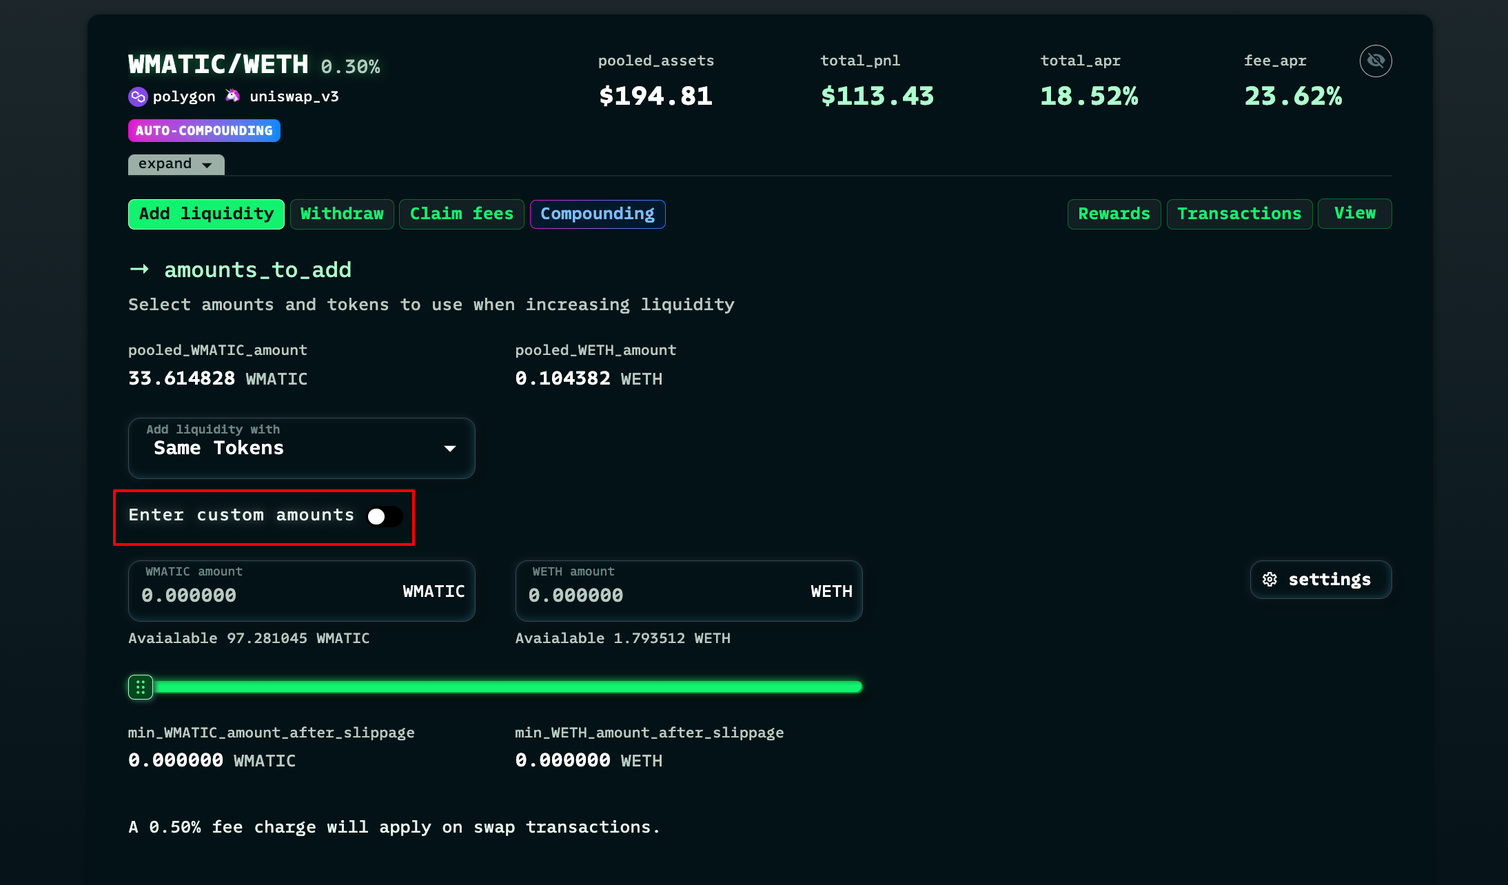Click the View button
The image size is (1508, 885).
pos(1354,214)
